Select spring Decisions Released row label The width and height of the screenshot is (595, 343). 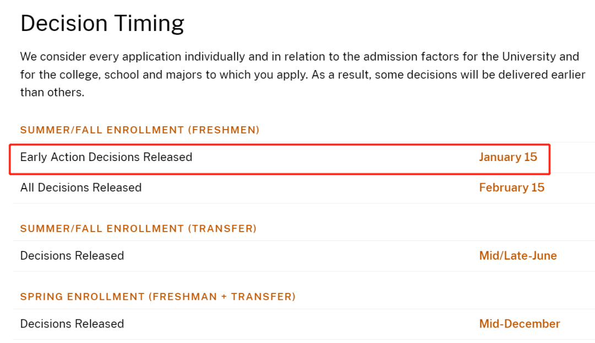[72, 324]
